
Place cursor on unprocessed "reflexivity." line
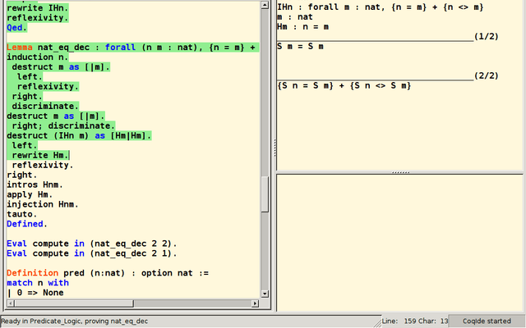[43, 165]
